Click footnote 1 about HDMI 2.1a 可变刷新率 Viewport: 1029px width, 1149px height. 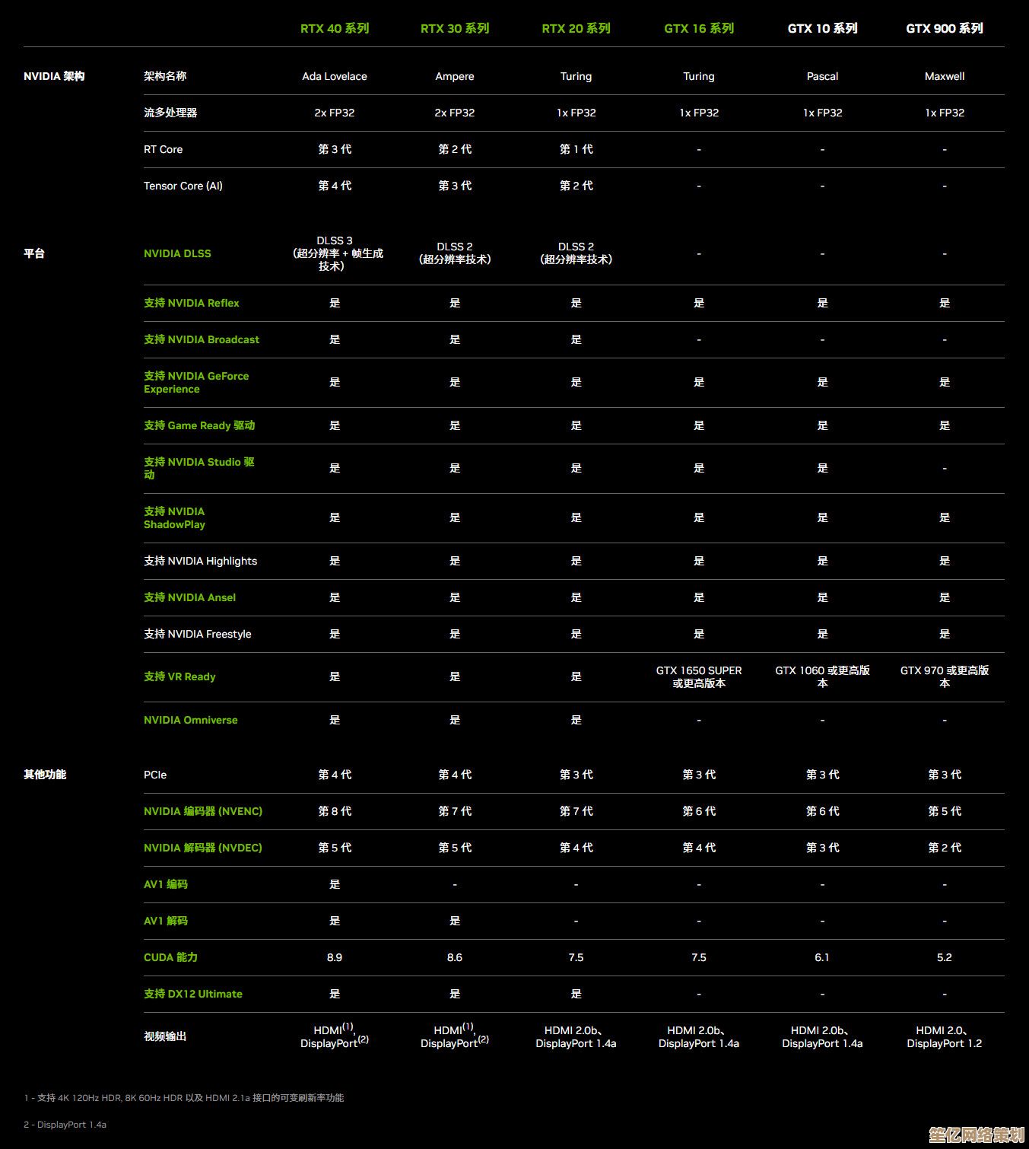coord(184,1098)
